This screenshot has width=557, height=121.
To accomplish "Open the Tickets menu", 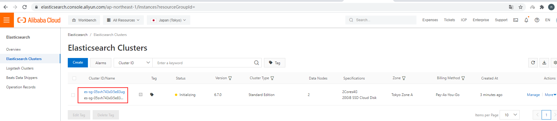I will point(449,20).
